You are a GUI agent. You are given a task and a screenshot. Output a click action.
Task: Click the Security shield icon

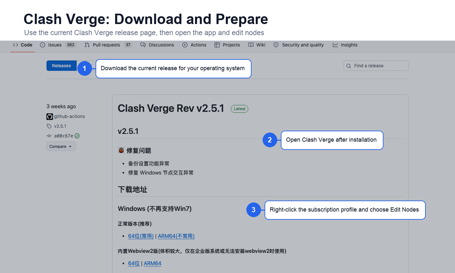276,45
